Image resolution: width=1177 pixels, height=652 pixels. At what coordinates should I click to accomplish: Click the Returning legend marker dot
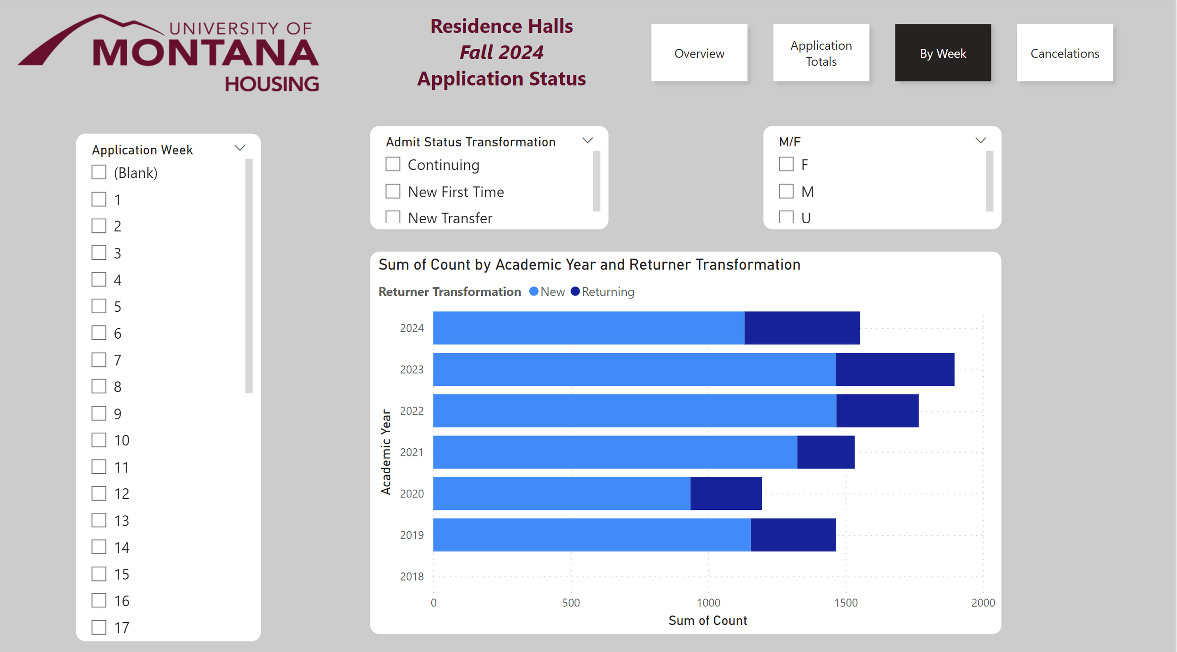click(575, 292)
